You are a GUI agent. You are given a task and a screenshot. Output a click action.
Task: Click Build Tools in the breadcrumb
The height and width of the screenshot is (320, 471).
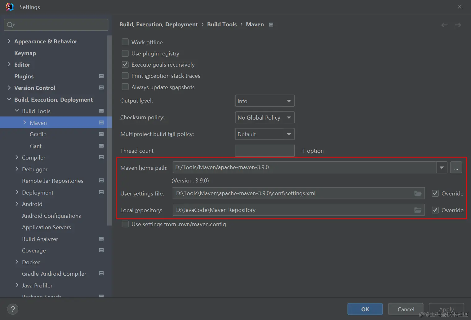[222, 24]
